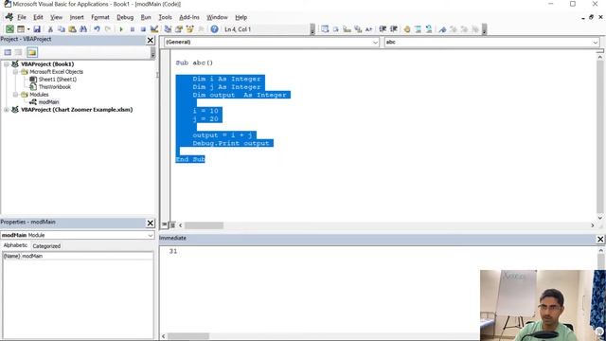Image resolution: width=606 pixels, height=341 pixels.
Task: Run the macro with the Run Sub icon
Action: point(121,29)
